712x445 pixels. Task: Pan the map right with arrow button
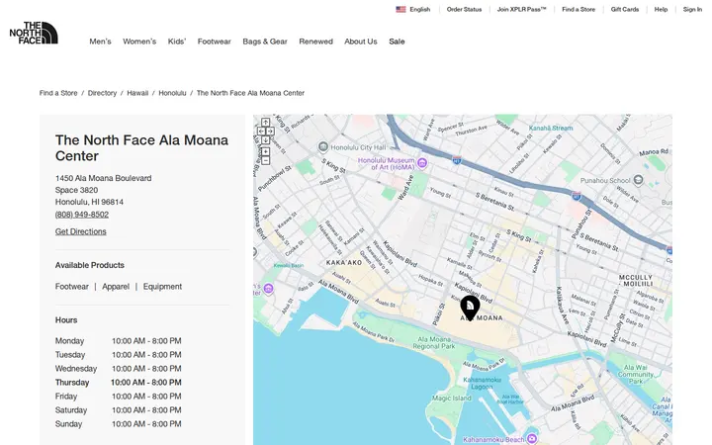(x=270, y=131)
